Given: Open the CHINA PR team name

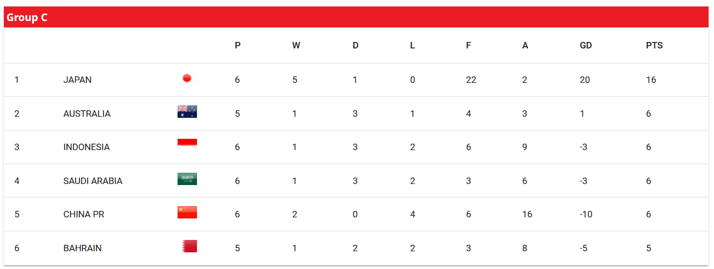Looking at the screenshot, I should [84, 214].
